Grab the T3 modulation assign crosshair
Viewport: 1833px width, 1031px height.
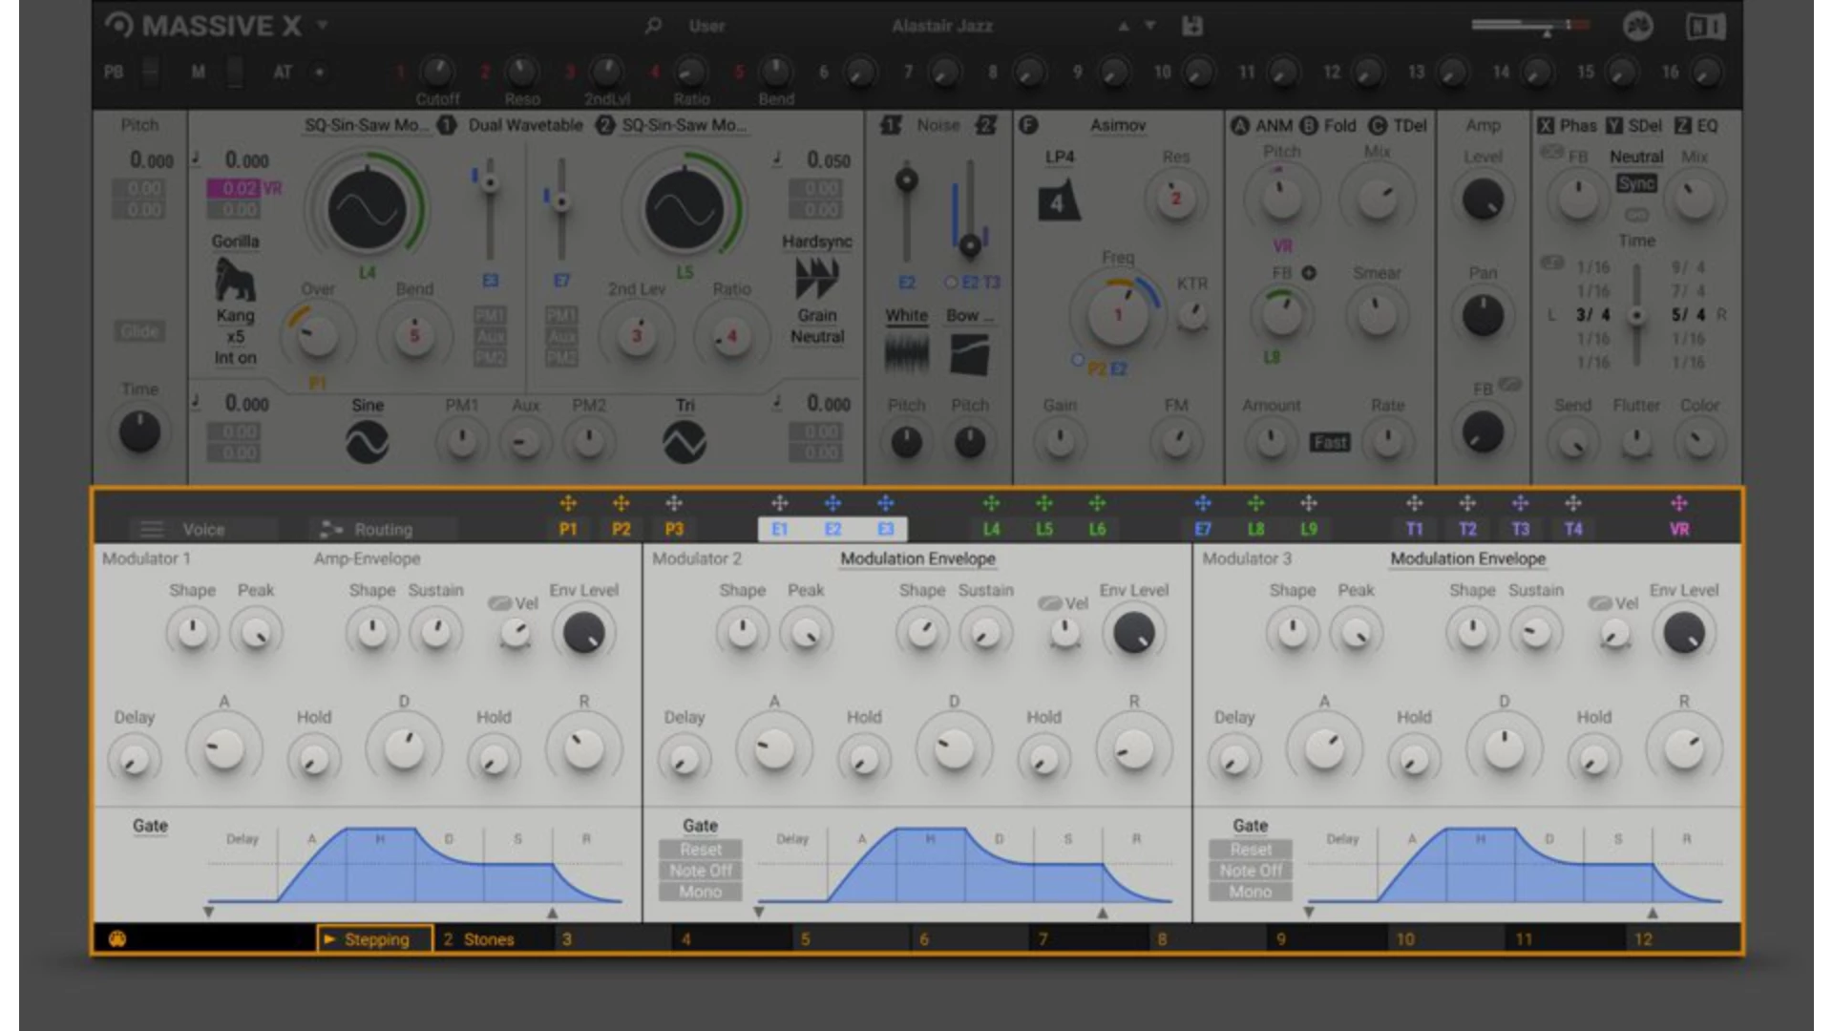point(1521,503)
